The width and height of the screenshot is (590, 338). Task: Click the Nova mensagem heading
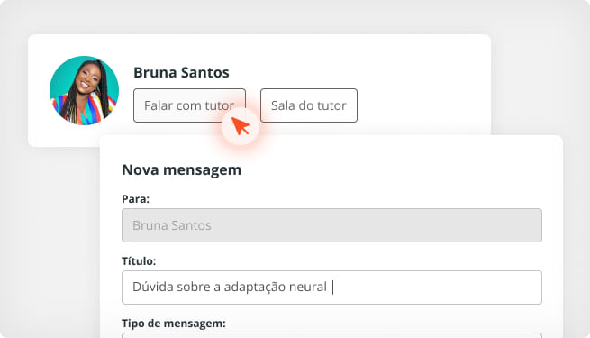point(181,169)
